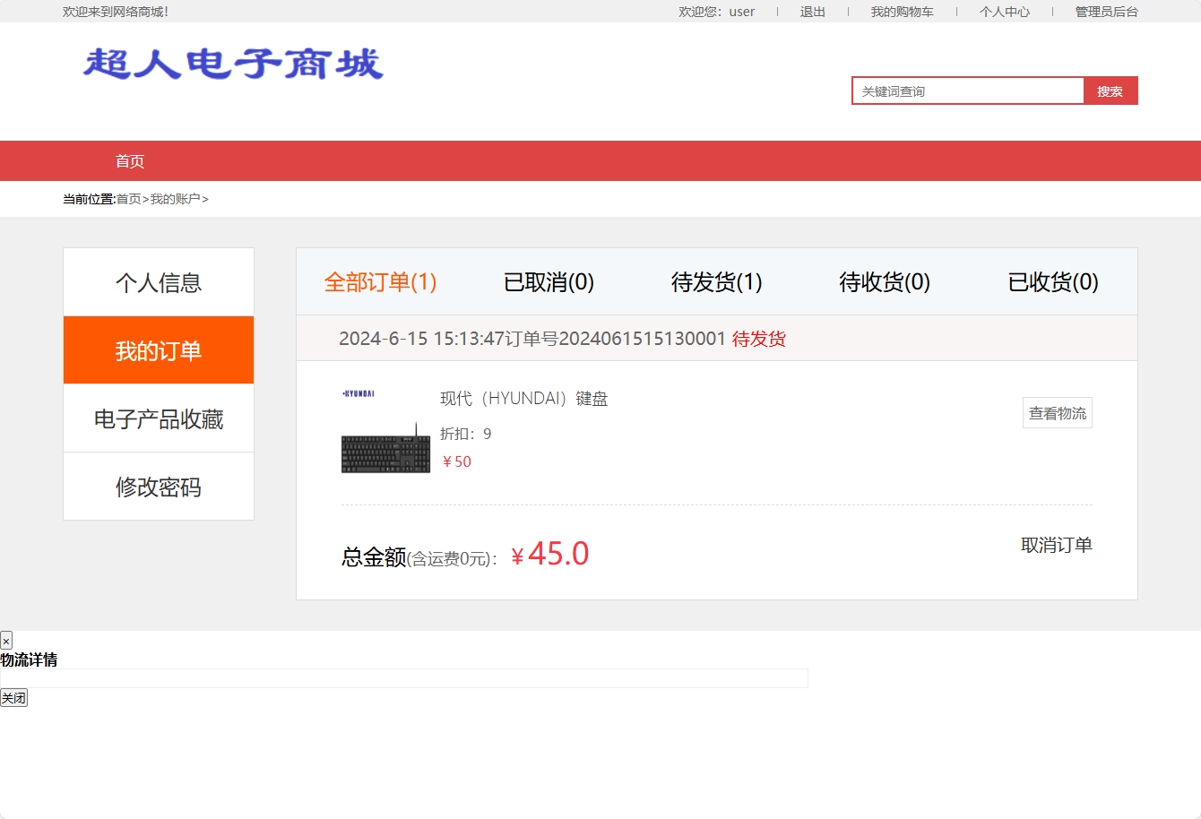
Task: Click 取消订单 to cancel the order
Action: coord(1056,545)
